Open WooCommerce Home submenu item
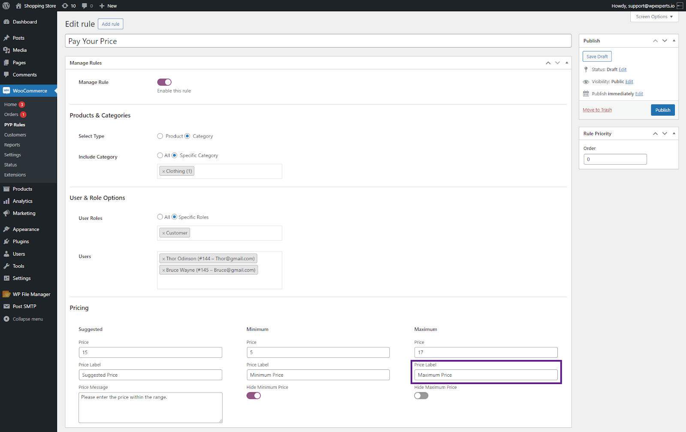Image resolution: width=686 pixels, height=432 pixels. (x=11, y=105)
